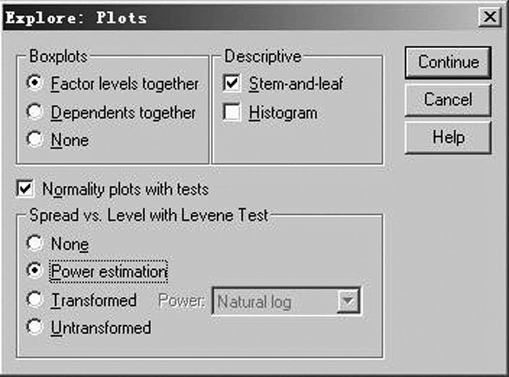The image size is (509, 377).
Task: Select the Untransformed radio button
Action: (35, 327)
